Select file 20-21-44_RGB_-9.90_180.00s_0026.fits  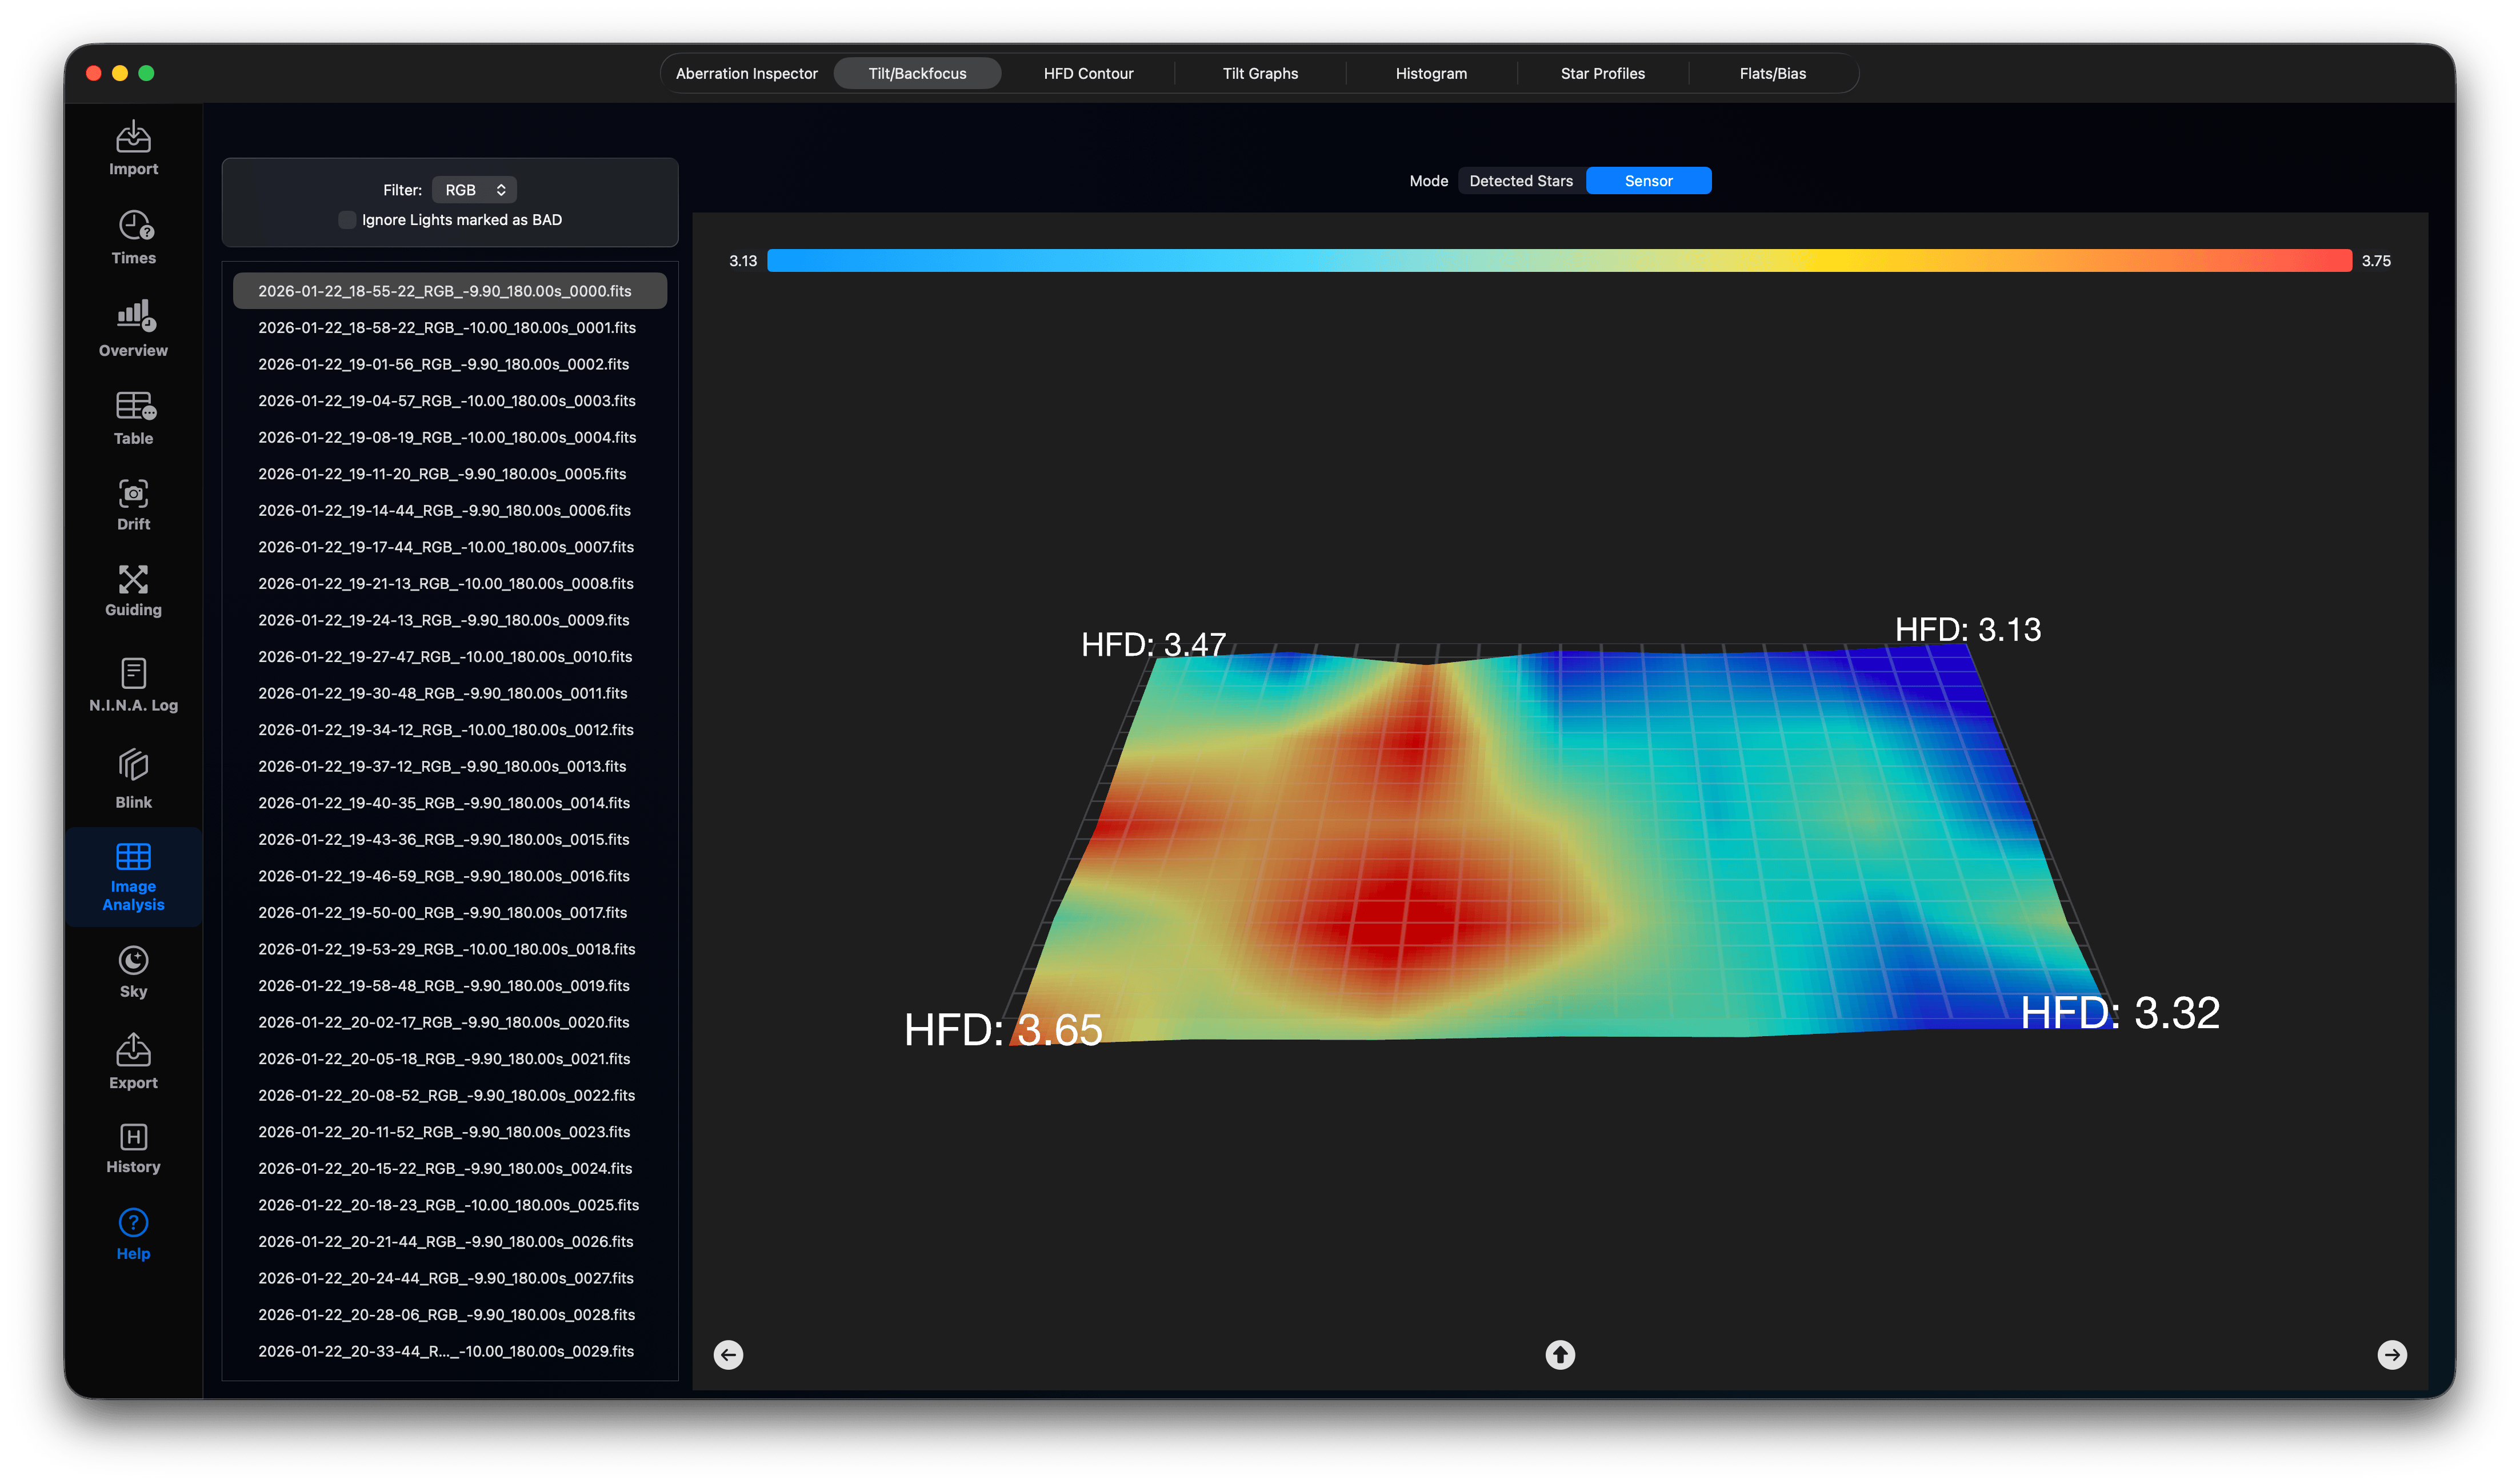point(449,1242)
